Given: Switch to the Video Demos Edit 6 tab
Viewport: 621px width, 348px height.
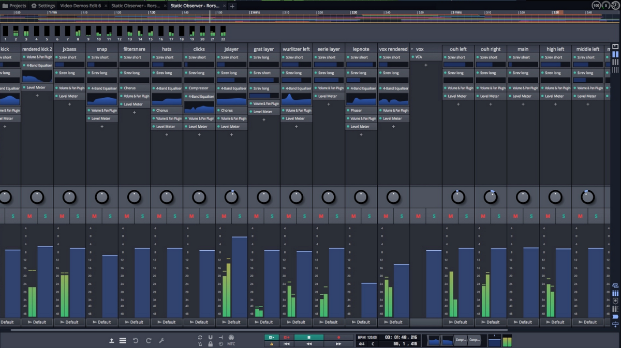Looking at the screenshot, I should (80, 6).
